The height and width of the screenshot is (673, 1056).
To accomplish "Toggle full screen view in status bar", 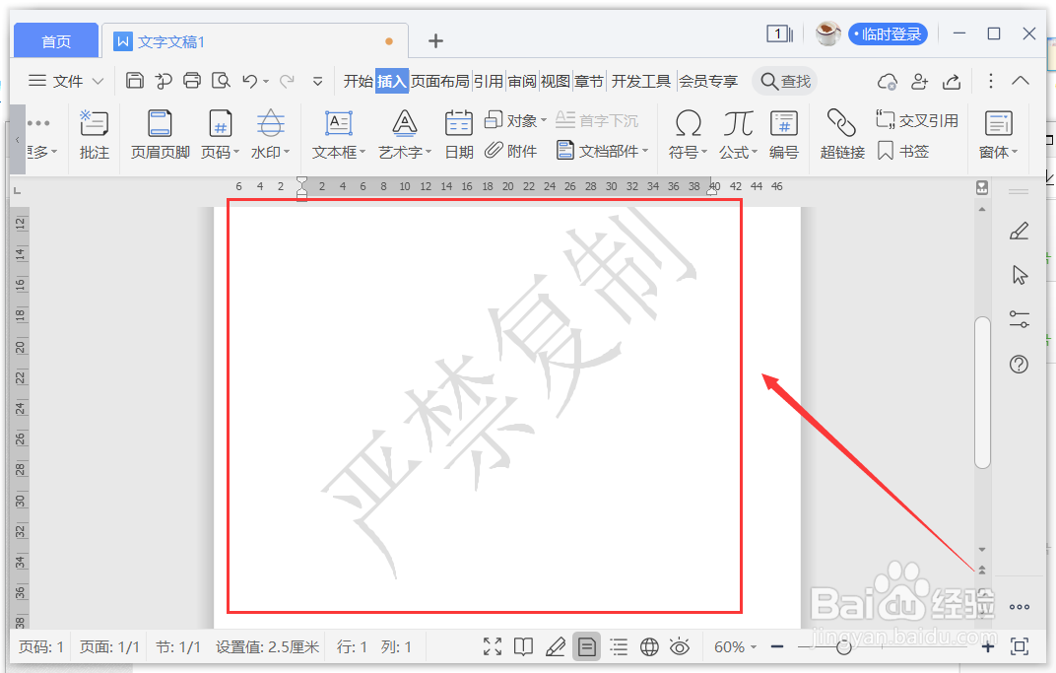I will click(x=493, y=647).
